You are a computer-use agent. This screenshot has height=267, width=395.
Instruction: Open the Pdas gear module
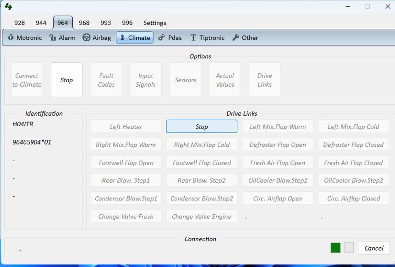(x=170, y=38)
